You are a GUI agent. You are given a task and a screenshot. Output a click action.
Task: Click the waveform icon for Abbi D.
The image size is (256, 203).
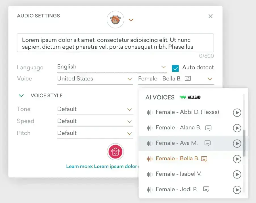click(150, 112)
